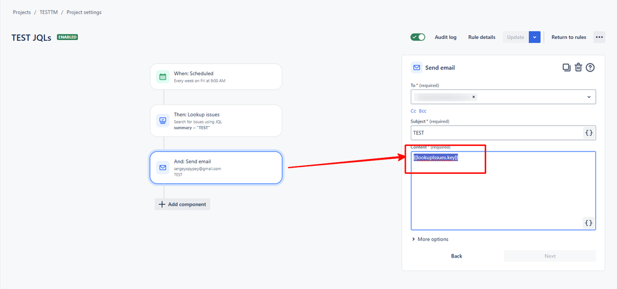Click Add component button
The image size is (617, 289).
click(x=182, y=204)
